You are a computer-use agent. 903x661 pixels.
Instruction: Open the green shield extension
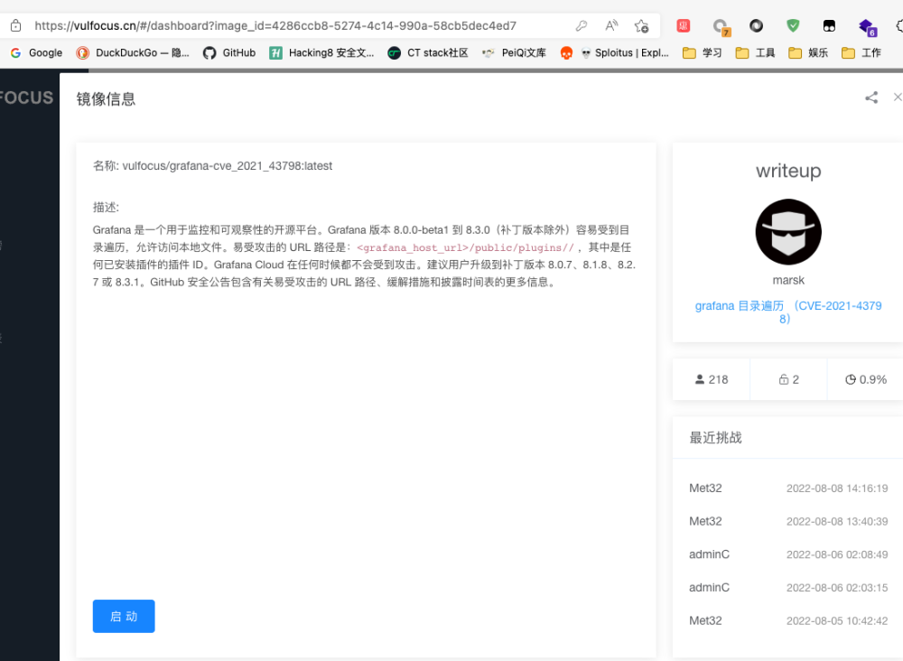793,25
